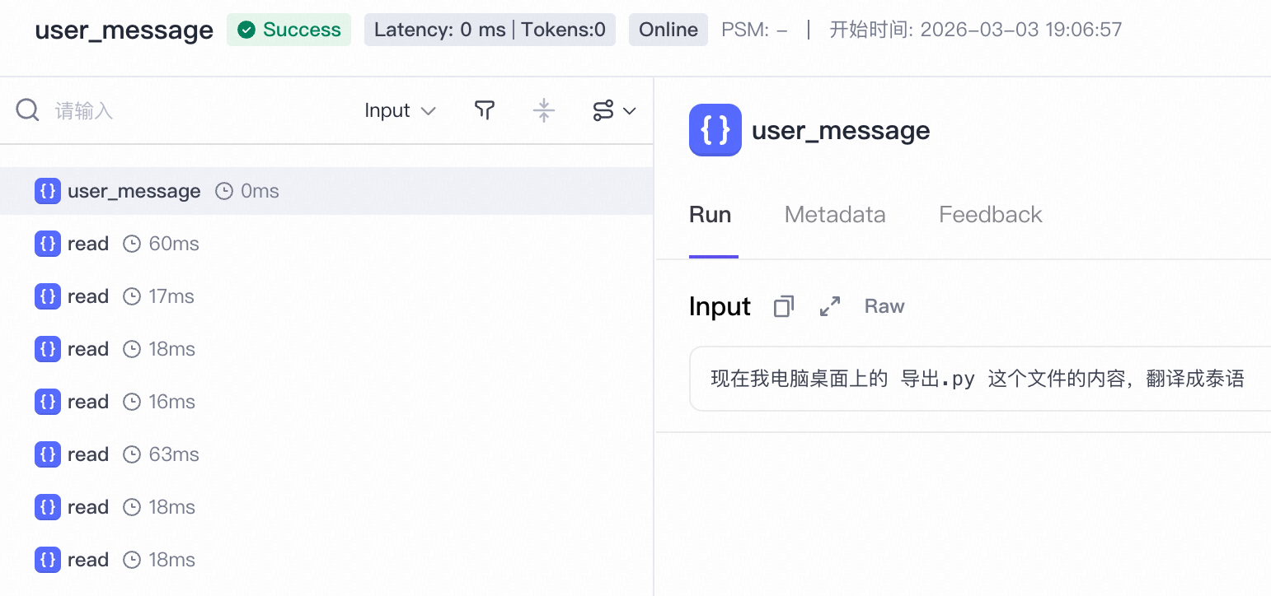
Task: Switch to the Feedback tab
Action: point(991,215)
